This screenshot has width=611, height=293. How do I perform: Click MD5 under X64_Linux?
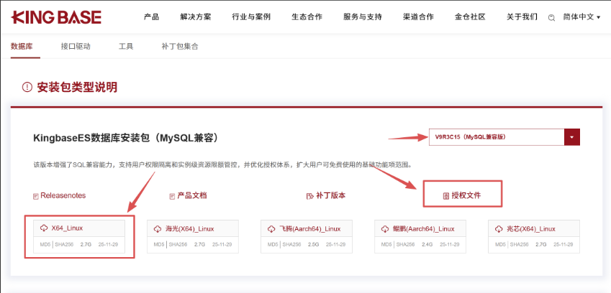(45, 245)
